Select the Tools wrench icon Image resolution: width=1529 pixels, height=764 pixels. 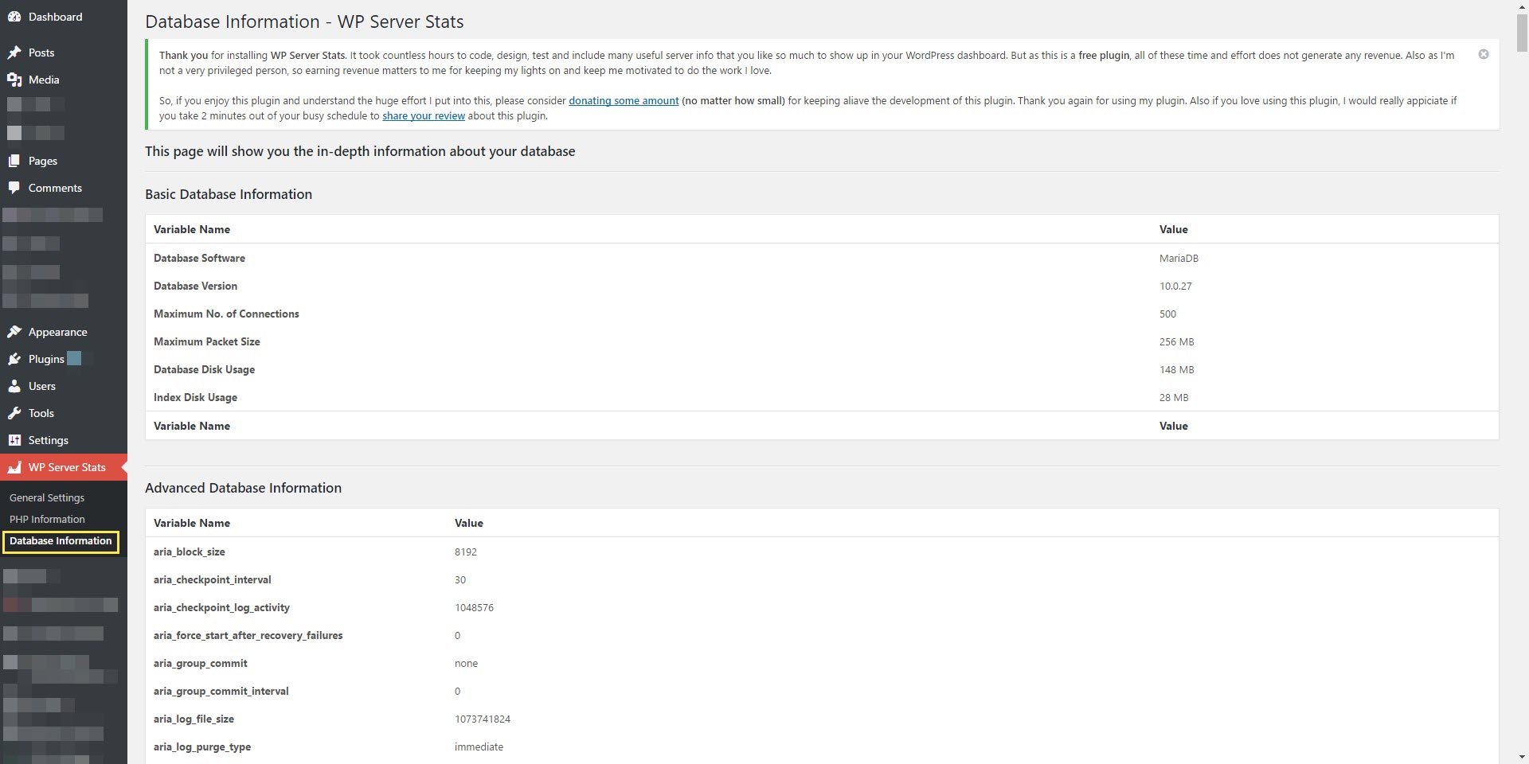(14, 413)
